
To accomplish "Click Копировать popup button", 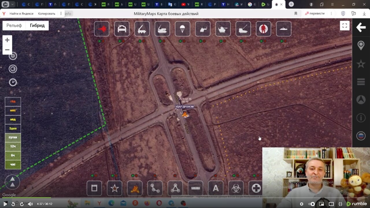I will (47, 14).
